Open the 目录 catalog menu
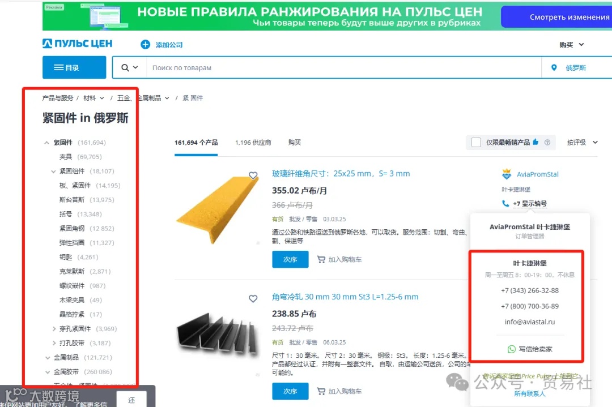This screenshot has height=407, width=612. 74,67
